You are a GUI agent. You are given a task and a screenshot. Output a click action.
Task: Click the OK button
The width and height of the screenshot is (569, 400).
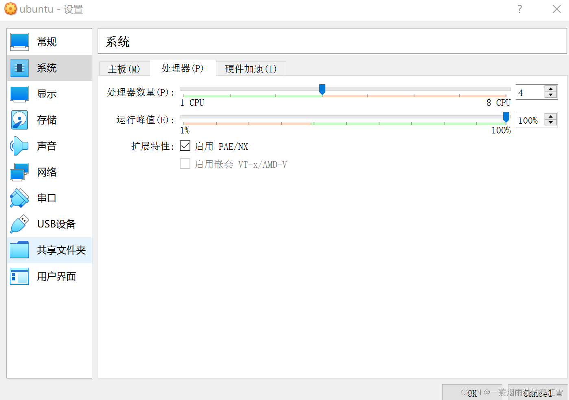(x=472, y=393)
